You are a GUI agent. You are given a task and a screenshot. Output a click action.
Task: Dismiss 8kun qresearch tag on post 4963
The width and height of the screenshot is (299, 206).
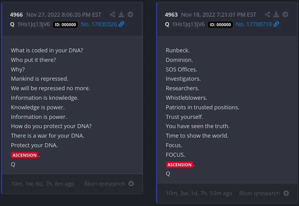click(x=286, y=193)
